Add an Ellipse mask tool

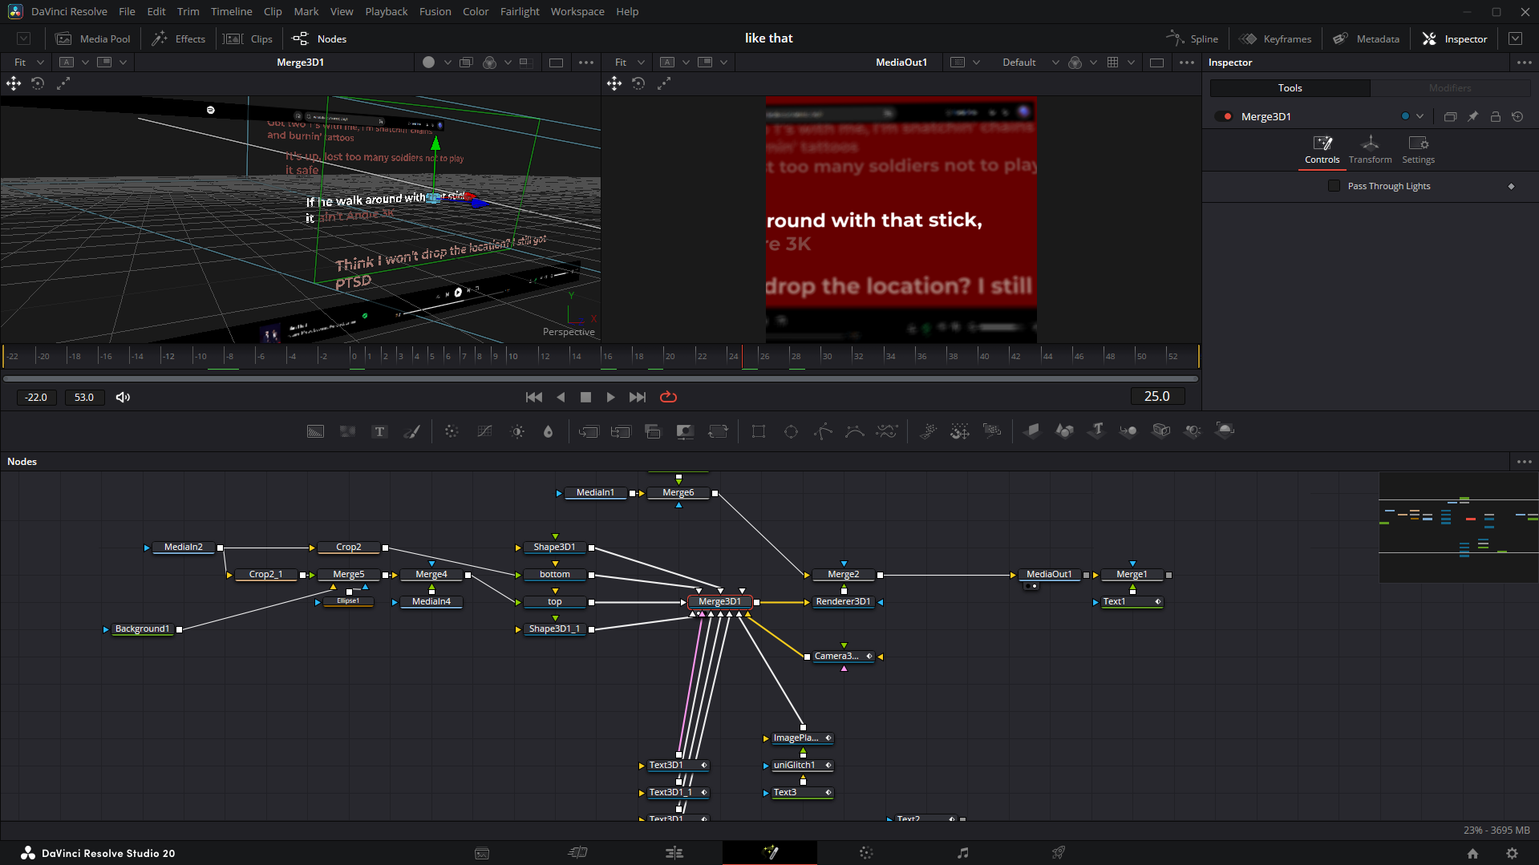click(x=791, y=431)
